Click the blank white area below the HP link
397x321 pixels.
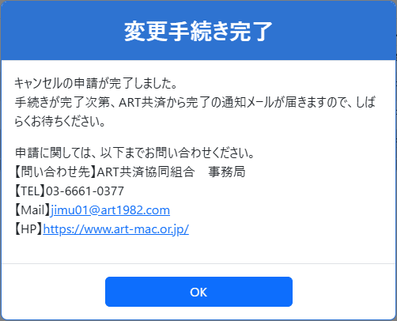pyautogui.click(x=198, y=249)
